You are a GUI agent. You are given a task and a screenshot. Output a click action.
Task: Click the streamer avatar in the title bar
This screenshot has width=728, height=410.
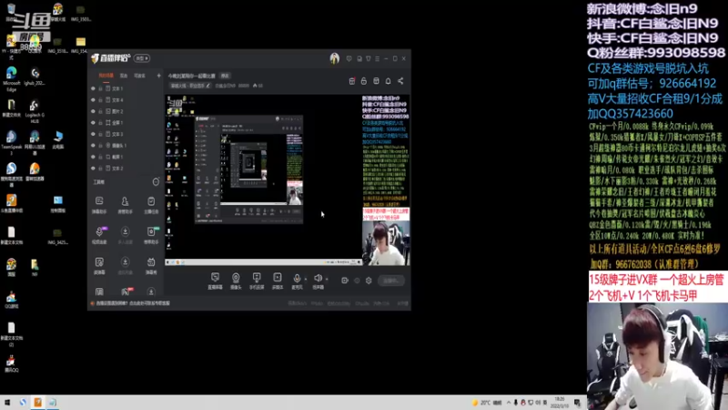[334, 58]
